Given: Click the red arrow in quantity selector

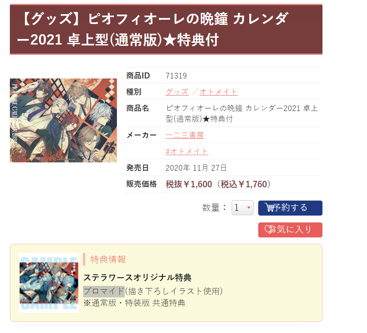Looking at the screenshot, I should [x=249, y=207].
